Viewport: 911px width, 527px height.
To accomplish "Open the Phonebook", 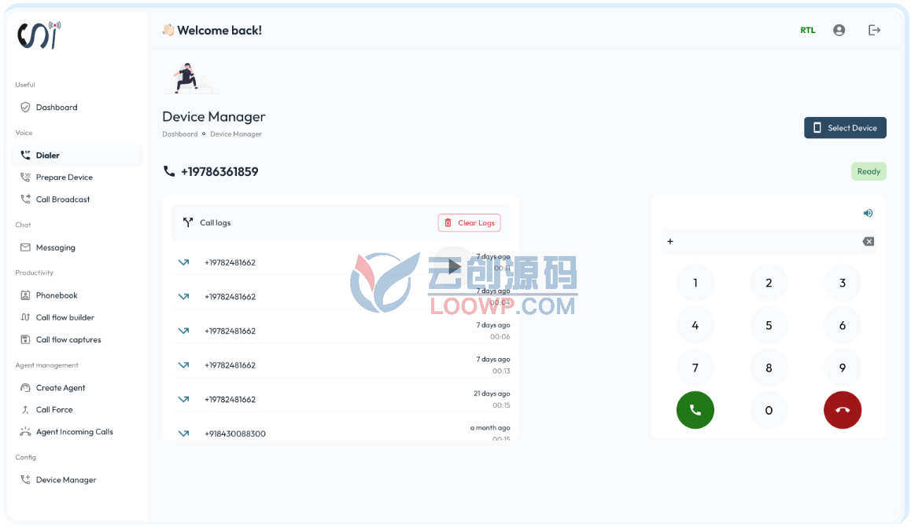I will click(76, 295).
